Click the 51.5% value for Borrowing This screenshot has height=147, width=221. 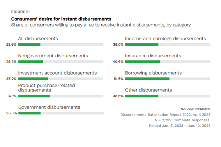(x=118, y=79)
